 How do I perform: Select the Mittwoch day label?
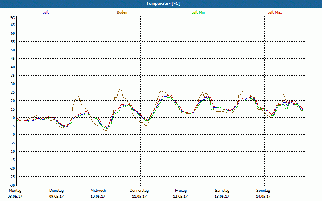coord(98,191)
